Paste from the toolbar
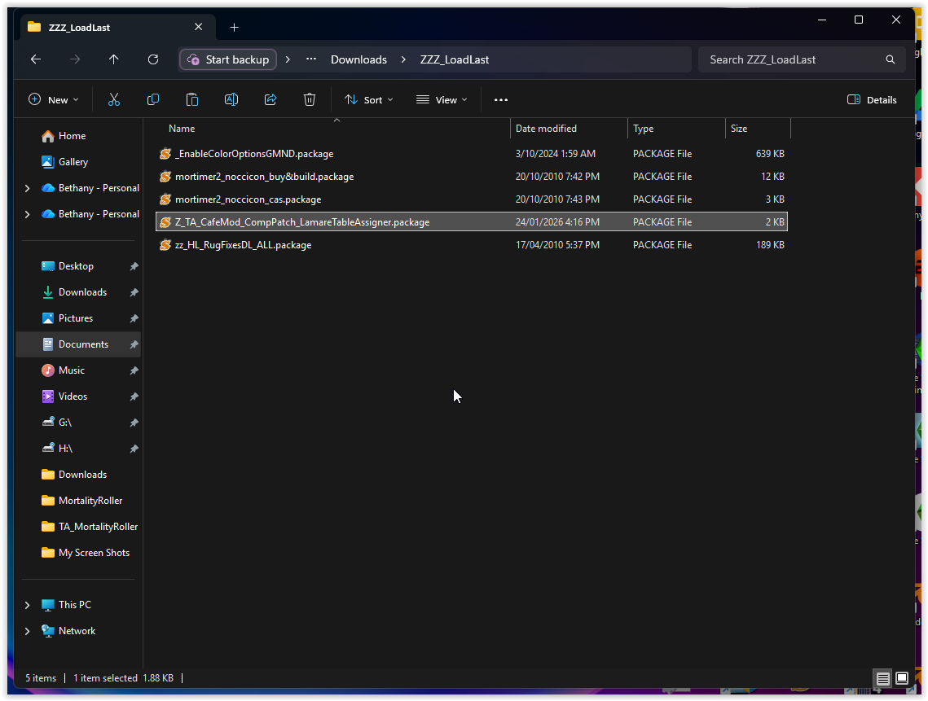This screenshot has height=701, width=928. 192,99
